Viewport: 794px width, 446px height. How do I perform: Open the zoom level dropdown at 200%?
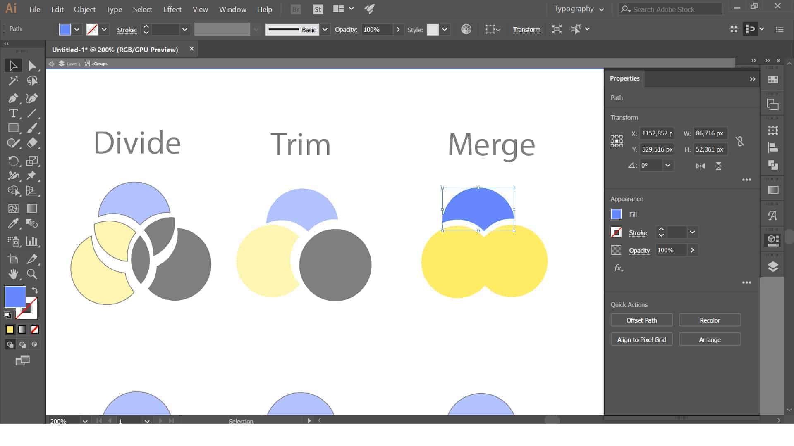85,421
